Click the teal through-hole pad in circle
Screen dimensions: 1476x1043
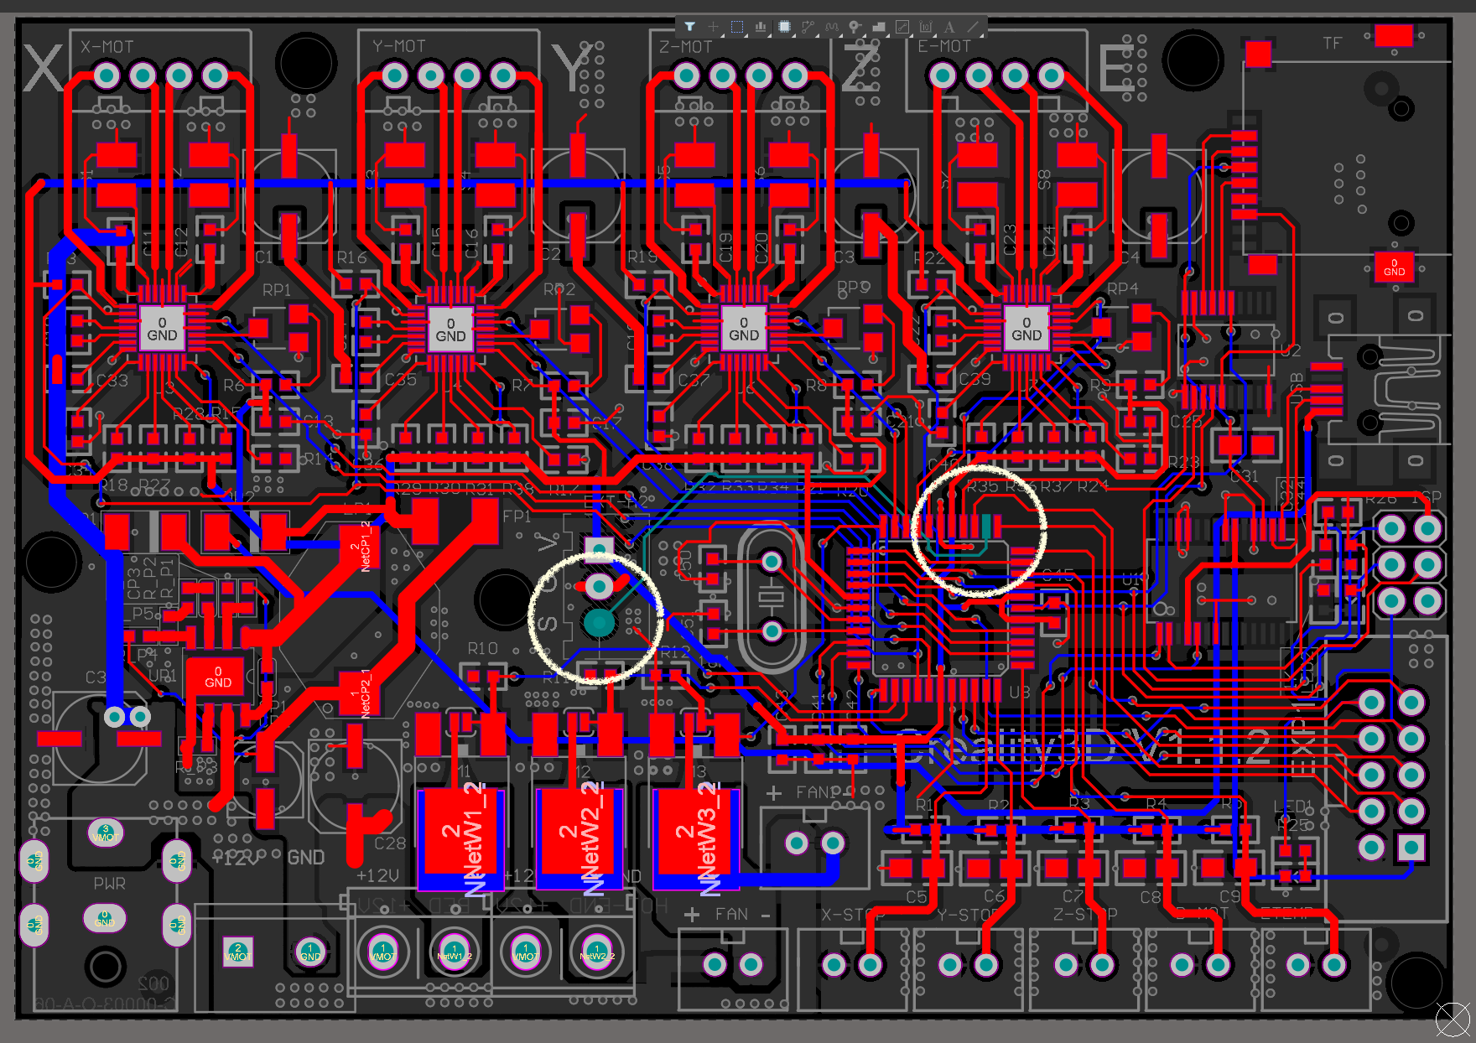tap(599, 622)
